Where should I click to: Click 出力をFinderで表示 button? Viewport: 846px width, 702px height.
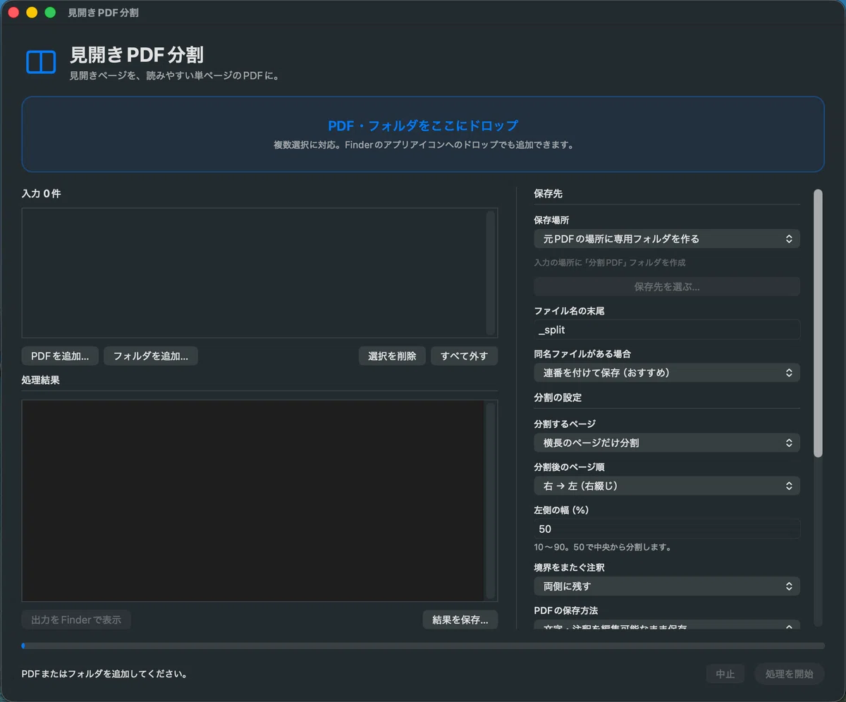pos(76,620)
